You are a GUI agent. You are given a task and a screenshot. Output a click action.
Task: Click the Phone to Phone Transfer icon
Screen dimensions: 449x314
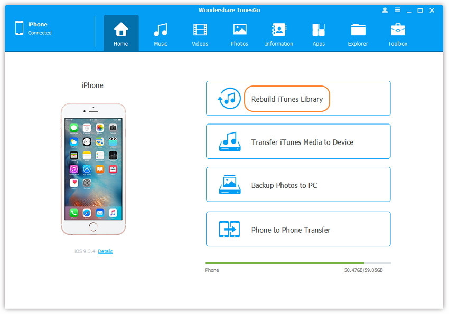pyautogui.click(x=229, y=229)
